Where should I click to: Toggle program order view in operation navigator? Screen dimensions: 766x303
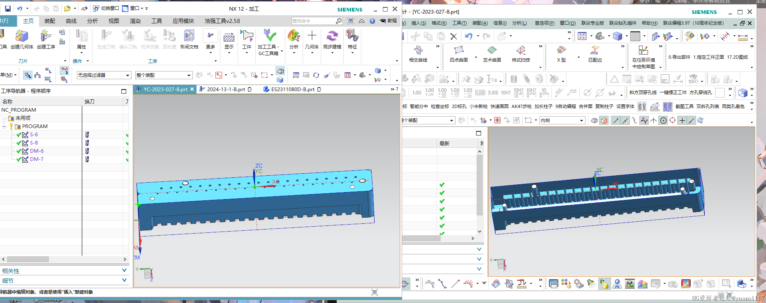coord(28,75)
